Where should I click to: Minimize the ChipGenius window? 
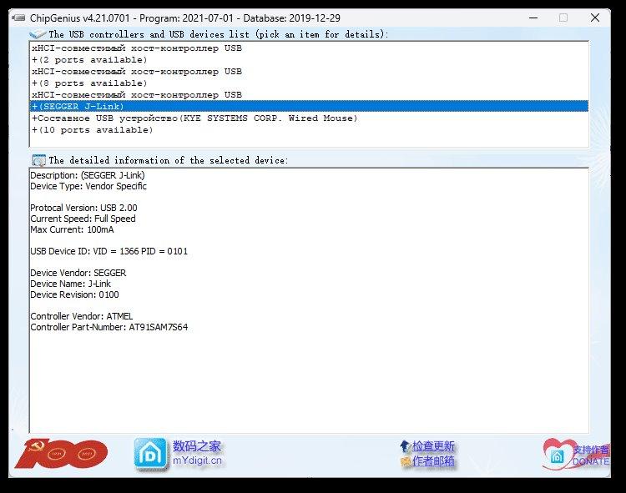533,18
